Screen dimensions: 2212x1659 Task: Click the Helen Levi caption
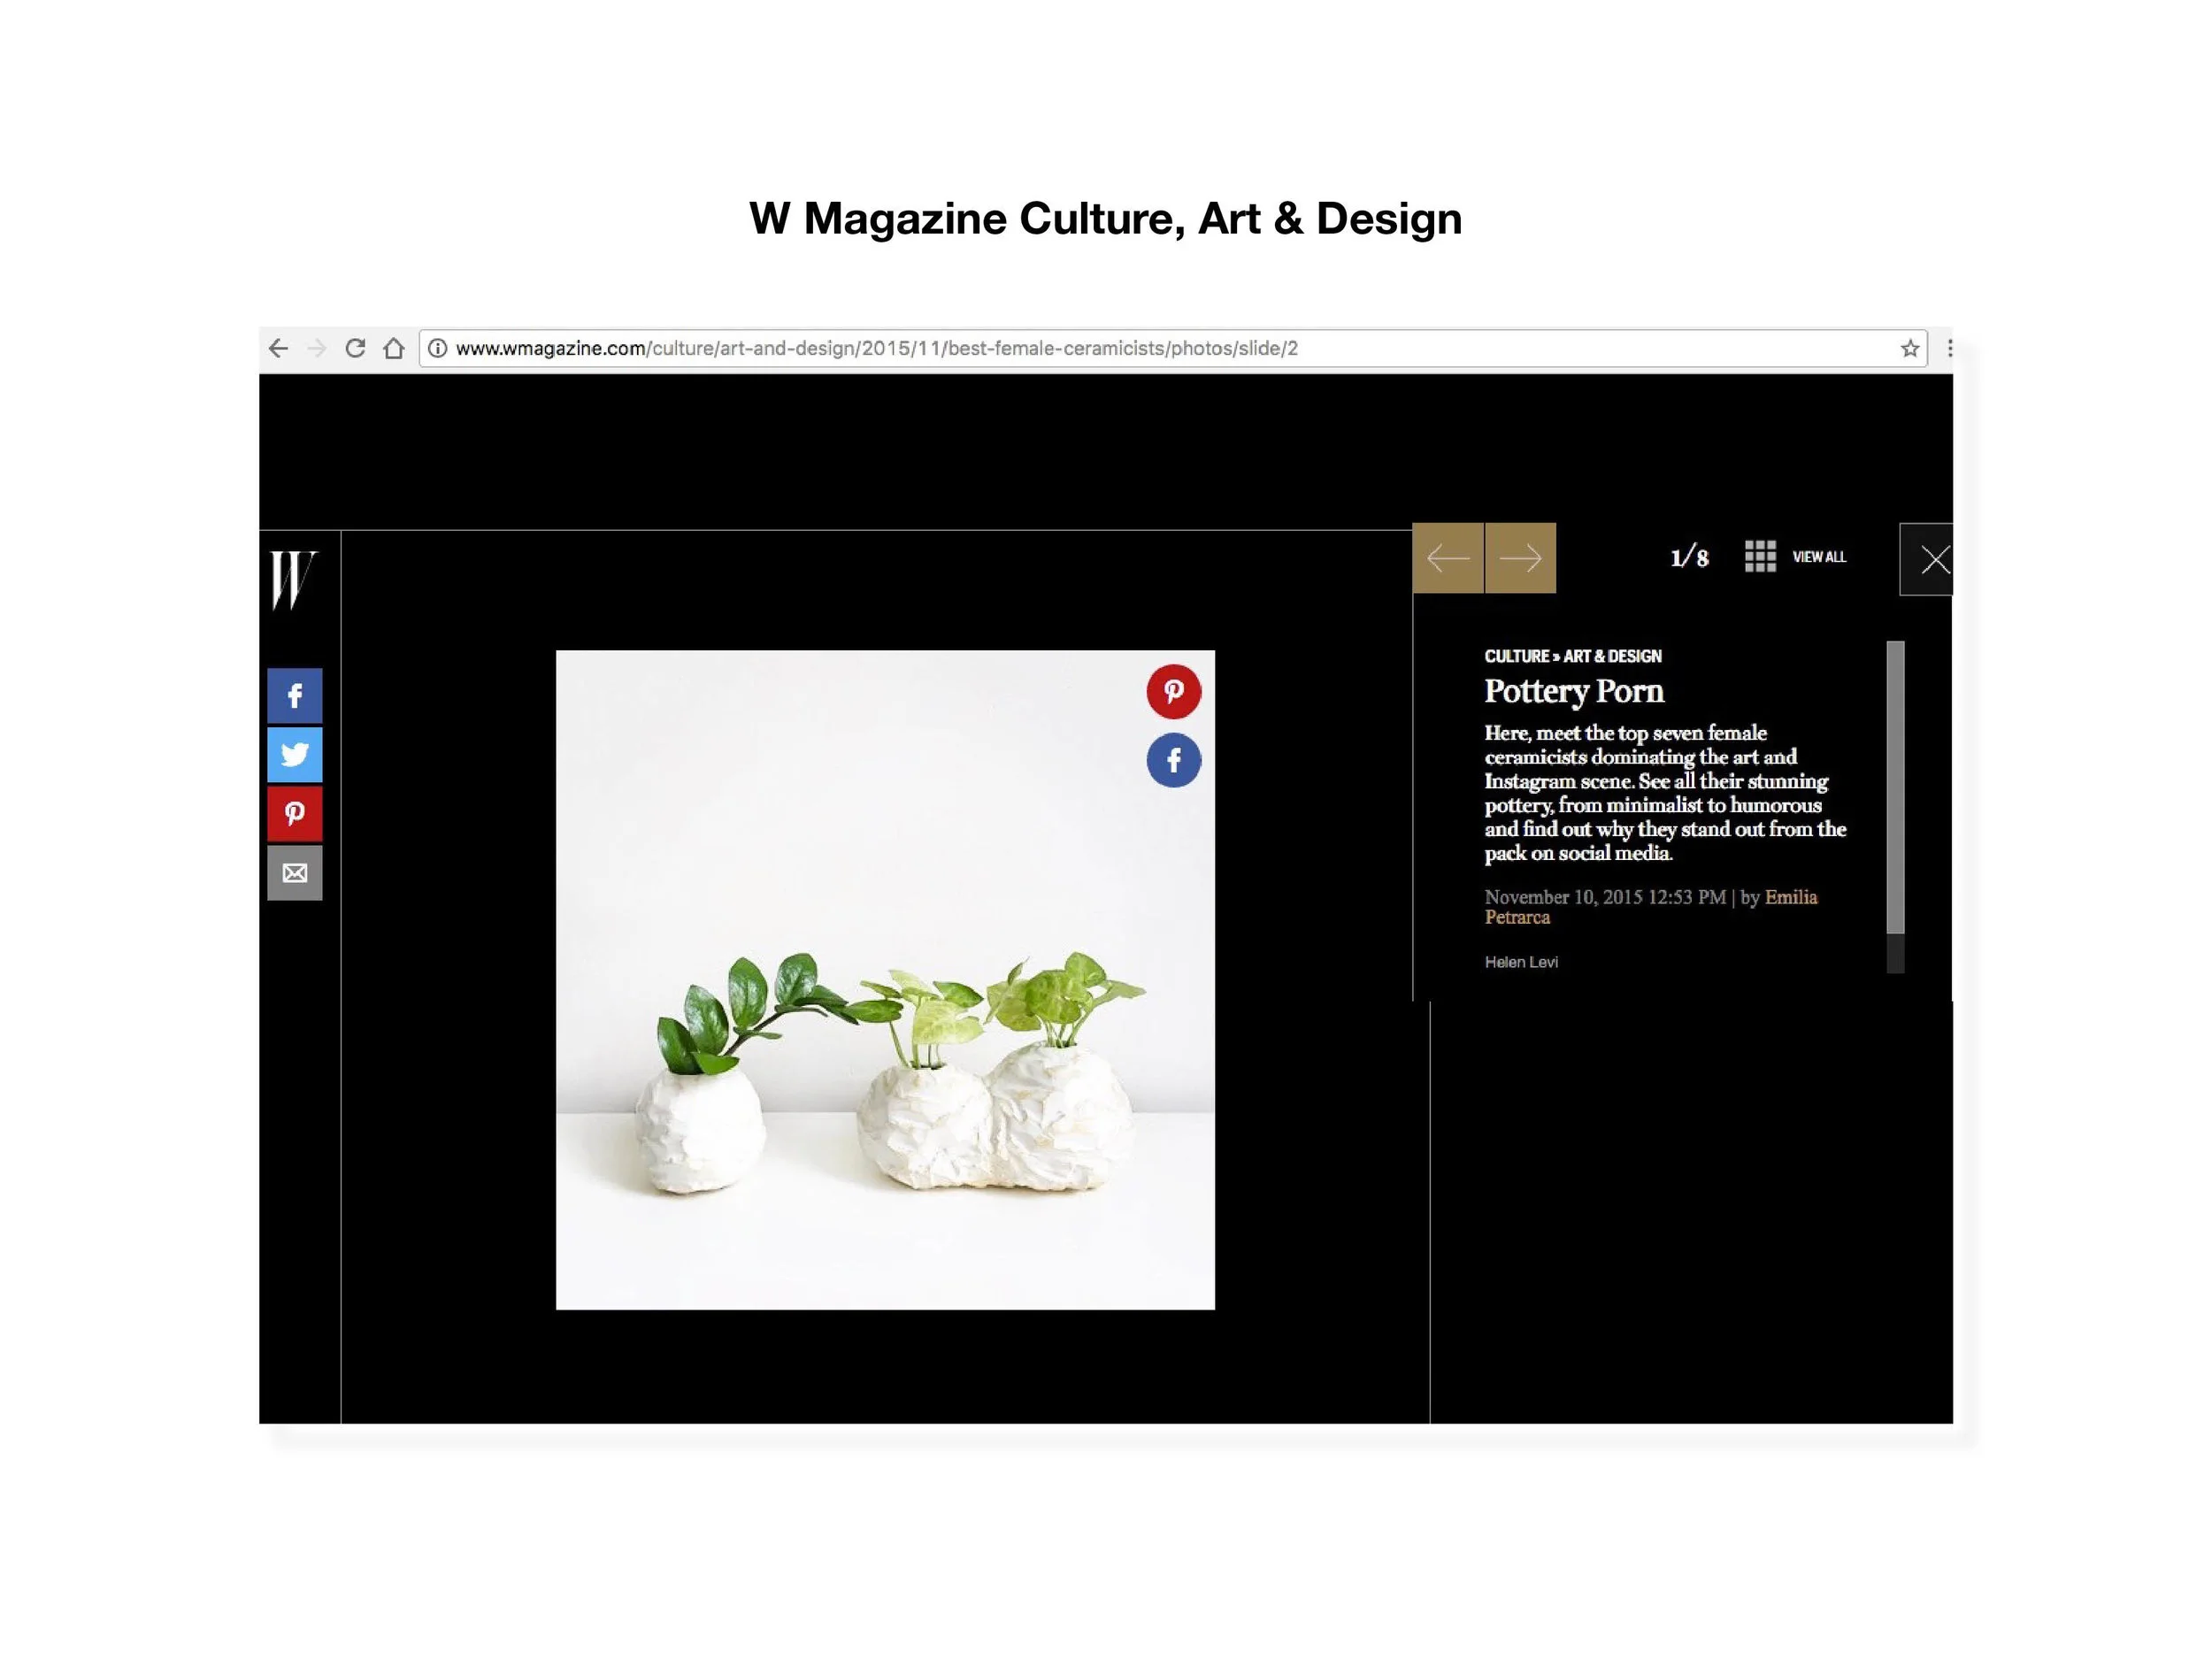[1521, 962]
